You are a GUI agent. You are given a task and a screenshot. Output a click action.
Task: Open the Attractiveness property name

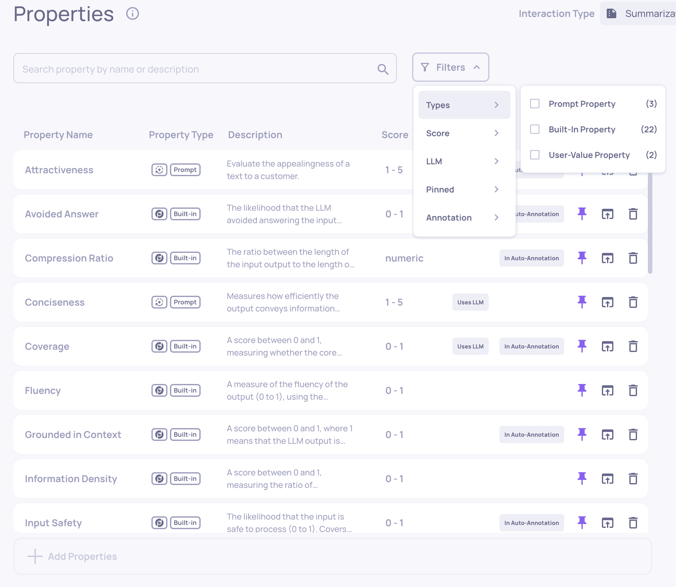pyautogui.click(x=59, y=170)
